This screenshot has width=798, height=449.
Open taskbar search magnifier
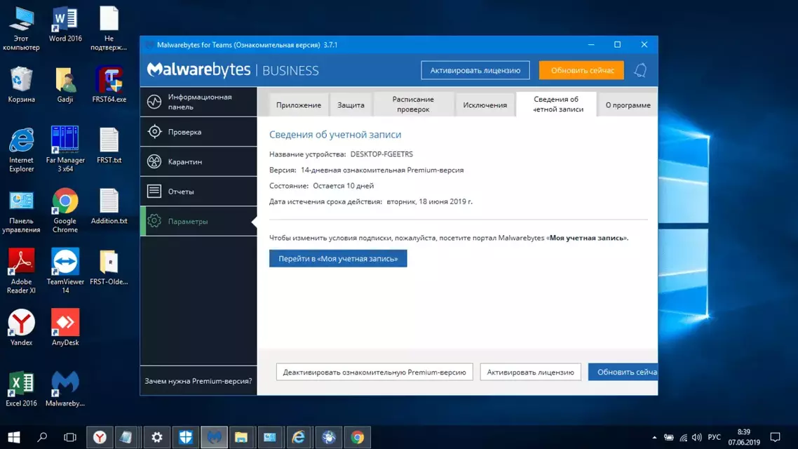pyautogui.click(x=42, y=437)
